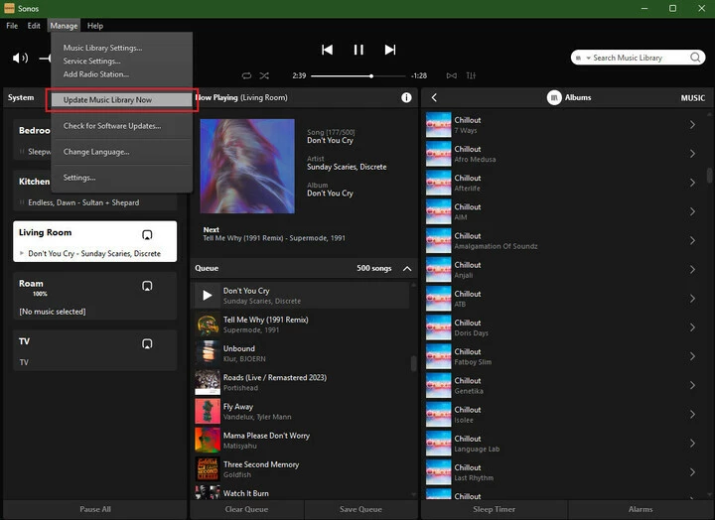Click the Clear Queue button
Viewport: 715px width, 520px height.
pyautogui.click(x=246, y=509)
